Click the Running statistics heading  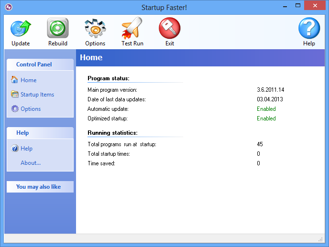(112, 133)
